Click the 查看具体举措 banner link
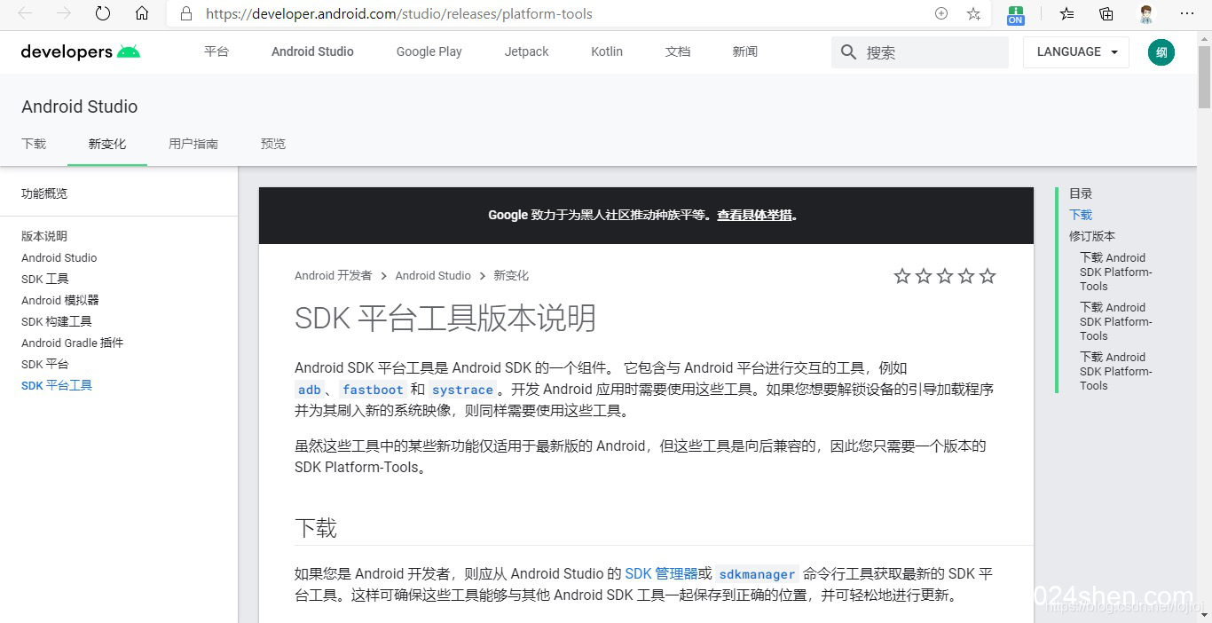 click(x=755, y=215)
